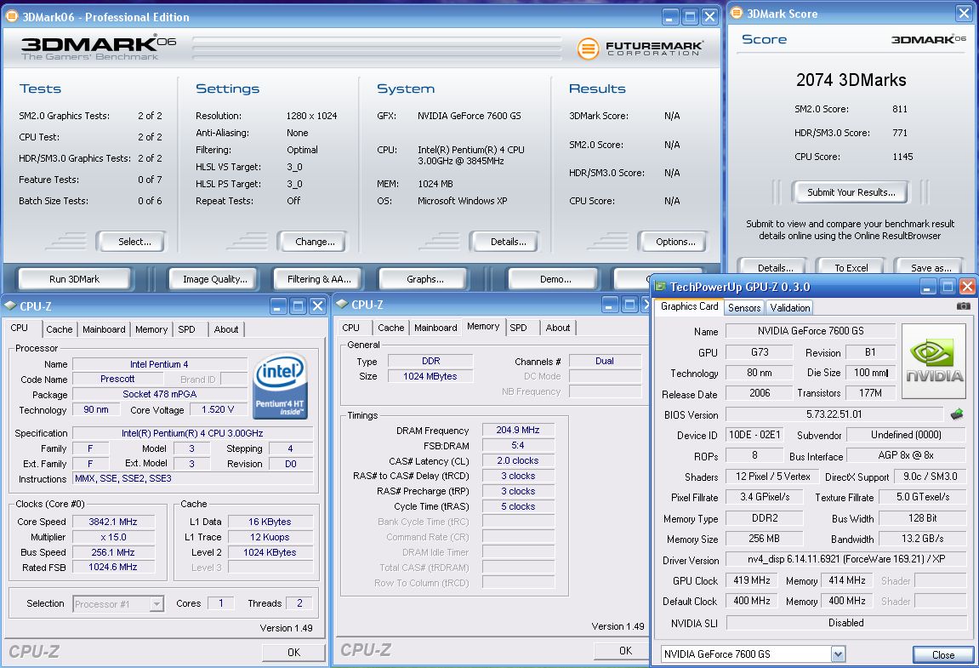Image resolution: width=979 pixels, height=668 pixels.
Task: Click Submit Your Results... button
Action: pyautogui.click(x=851, y=192)
